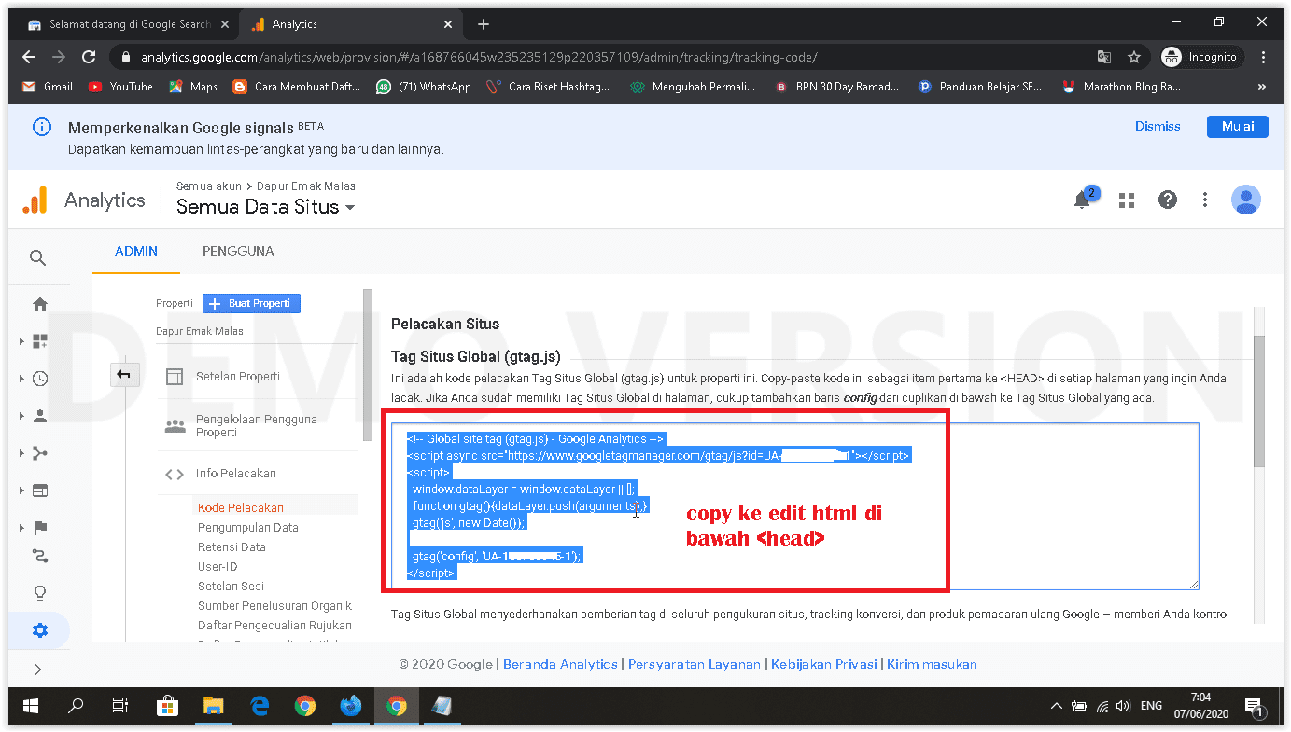Select Kode Pelacakan in tracking menu

[241, 507]
